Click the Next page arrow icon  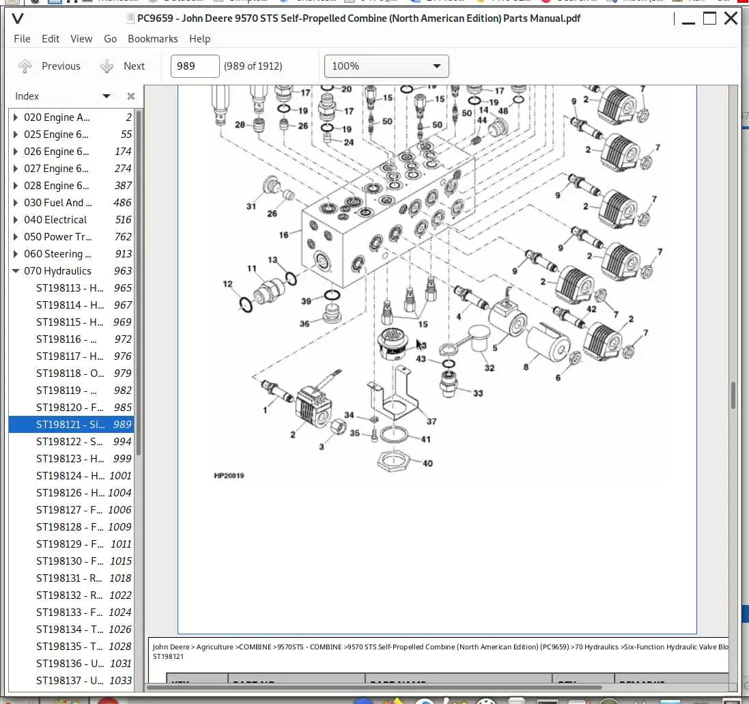(107, 66)
